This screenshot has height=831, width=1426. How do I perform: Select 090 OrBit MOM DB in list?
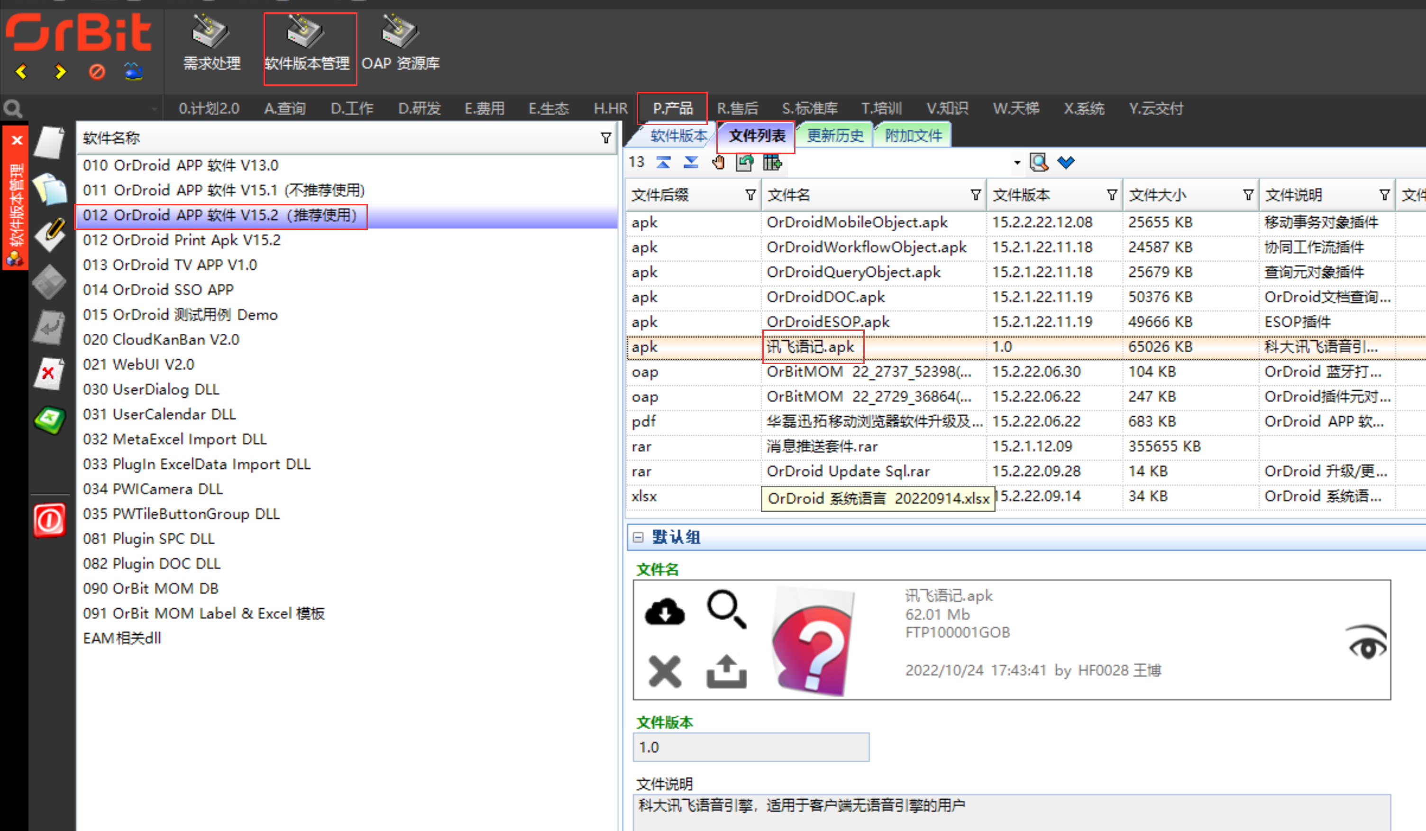click(x=347, y=588)
